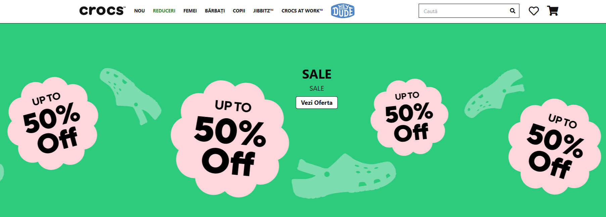Click the Vezi Oferta button

pyautogui.click(x=317, y=102)
